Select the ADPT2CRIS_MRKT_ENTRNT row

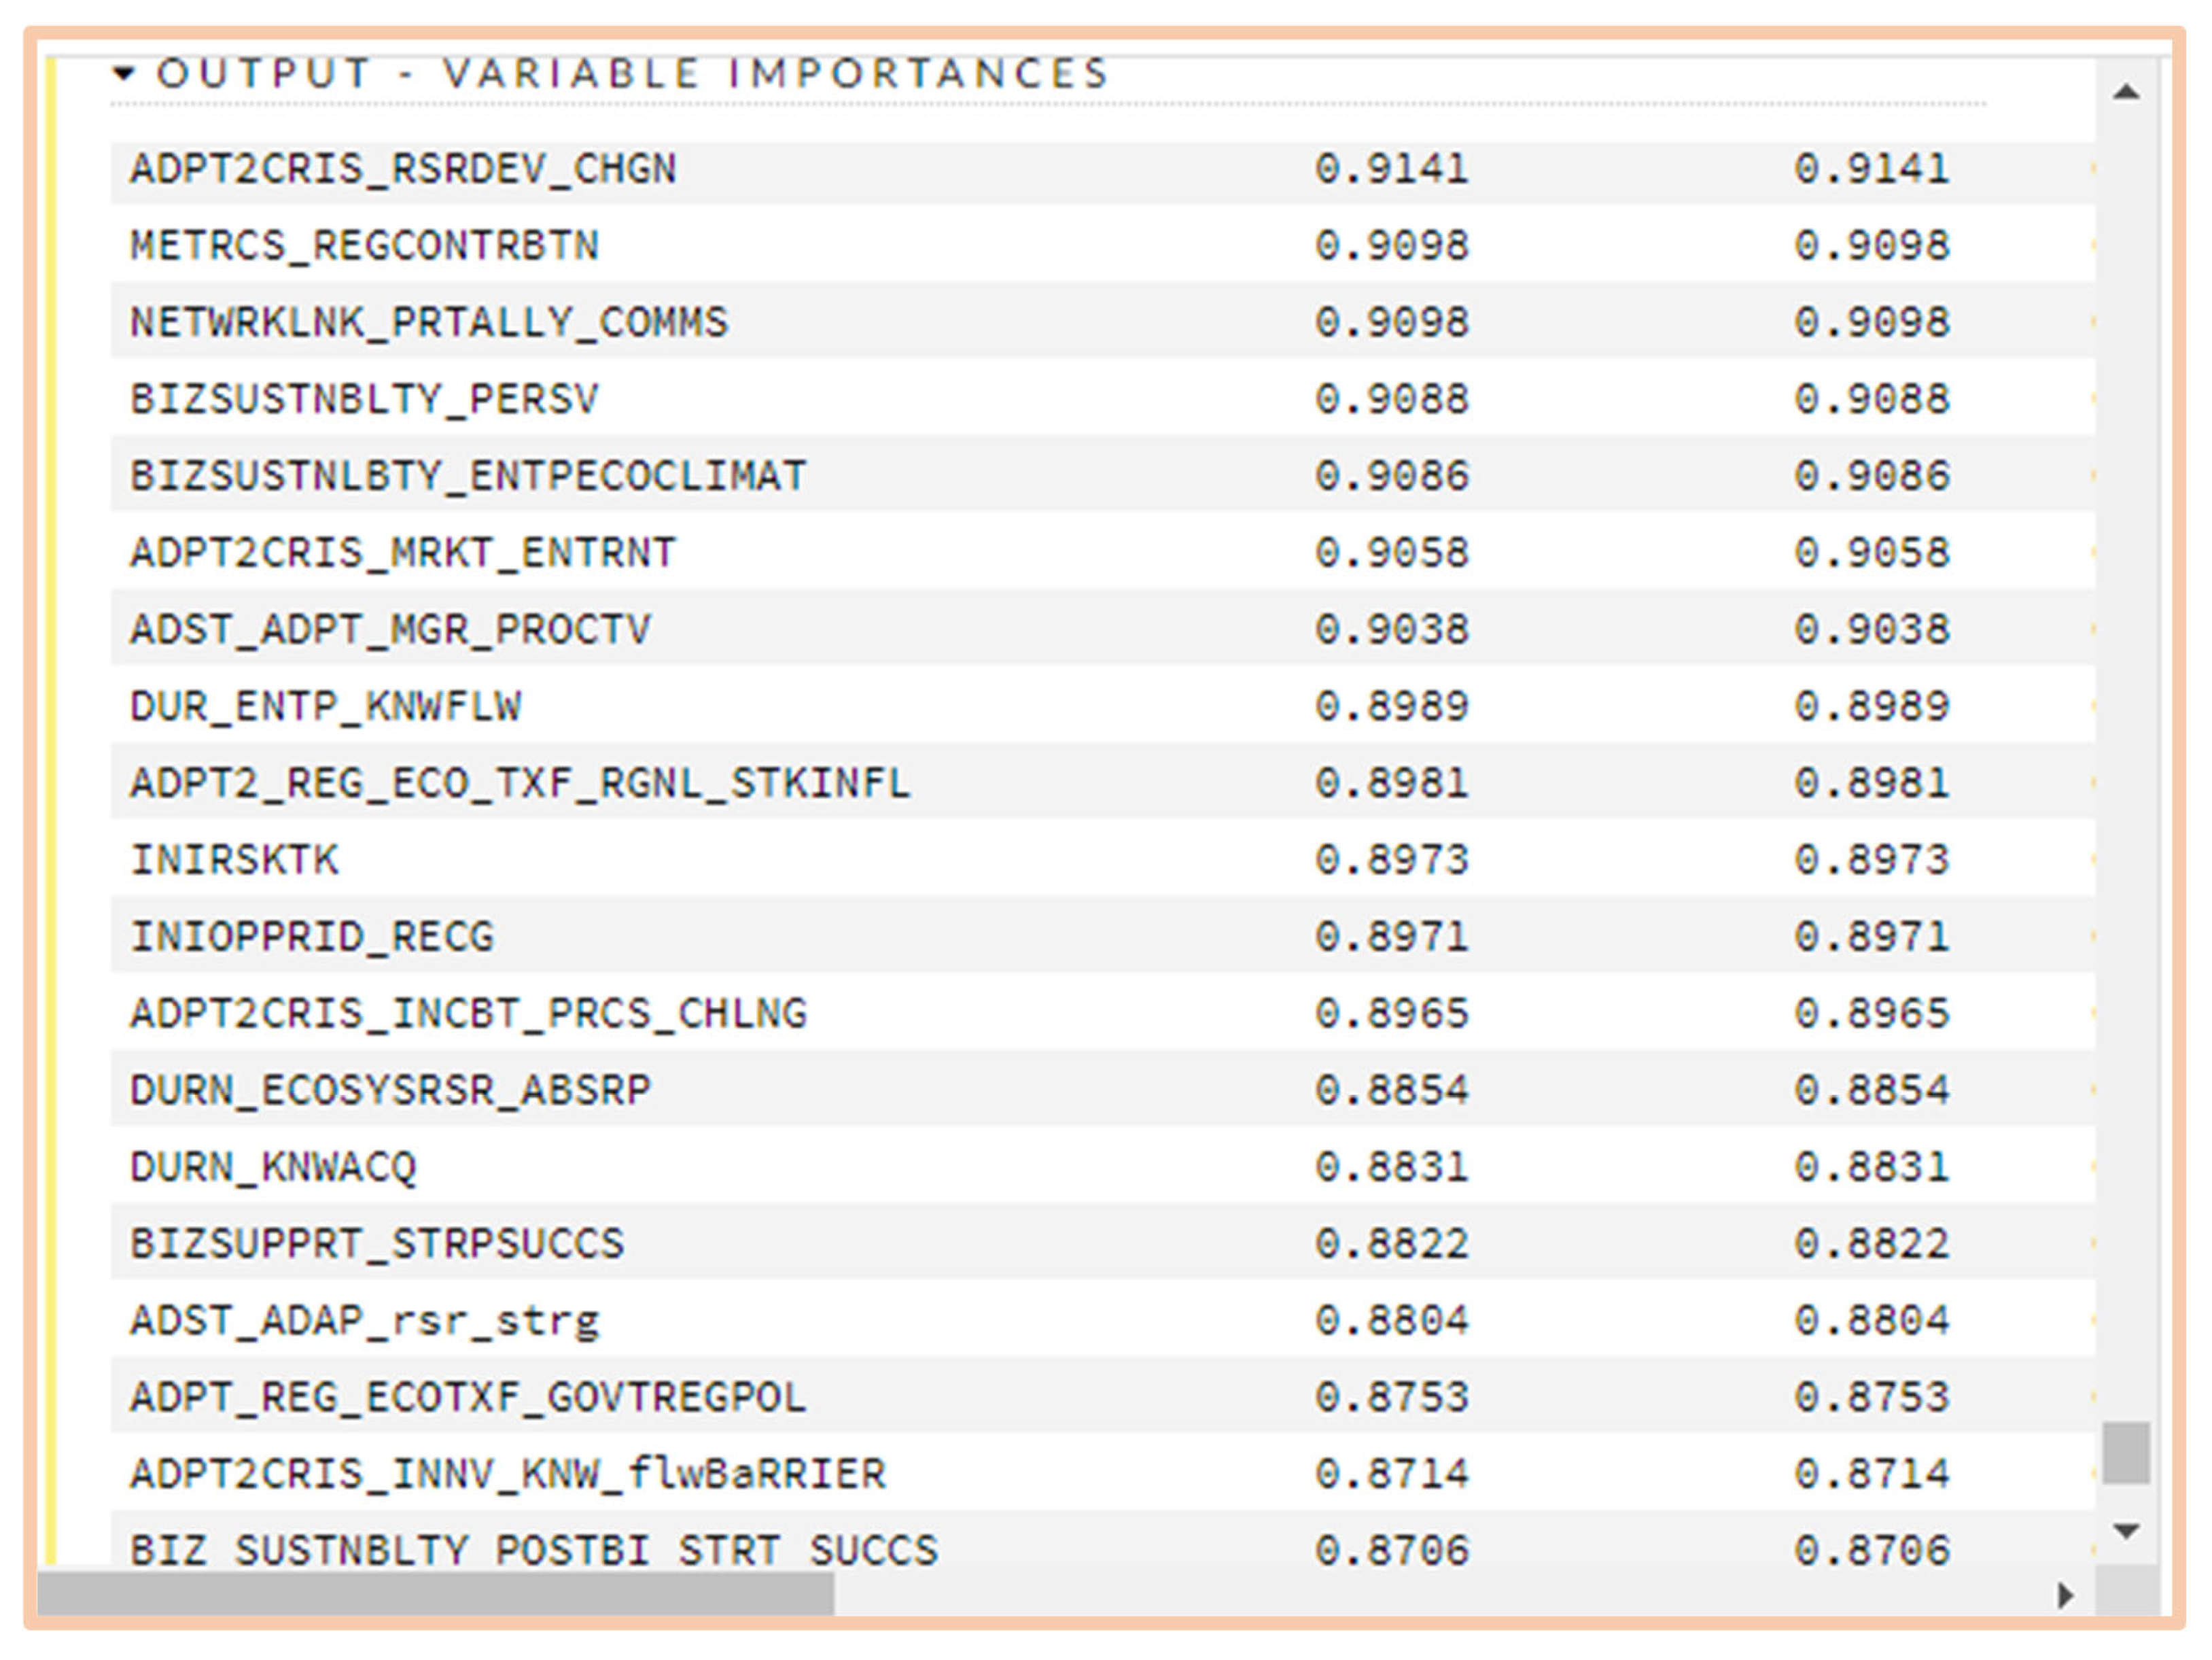point(403,553)
